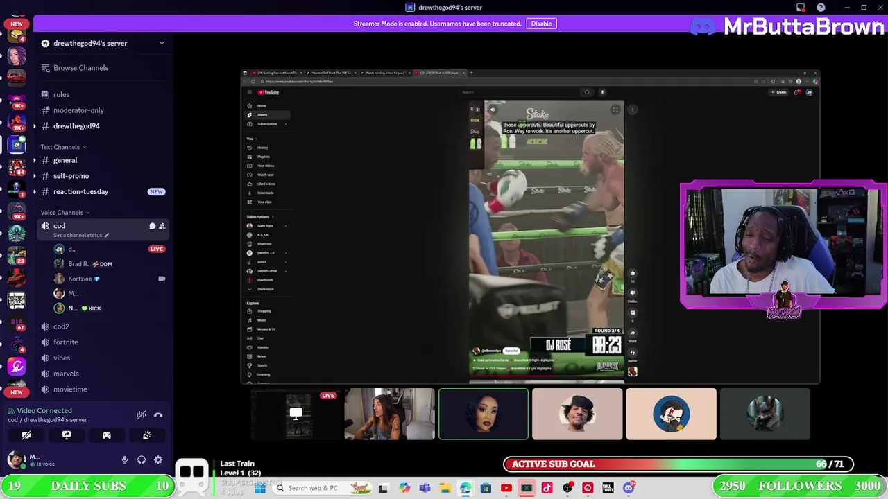This screenshot has height=499, width=888.
Task: Deafen audio with the headphones icon
Action: tap(142, 460)
